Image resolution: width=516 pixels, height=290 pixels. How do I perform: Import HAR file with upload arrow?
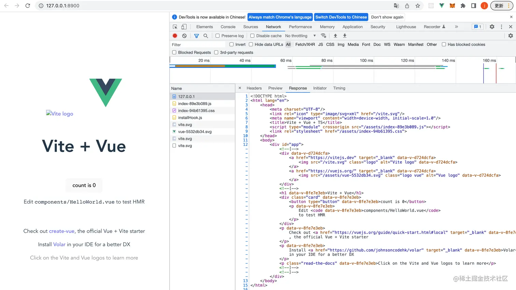click(x=335, y=36)
